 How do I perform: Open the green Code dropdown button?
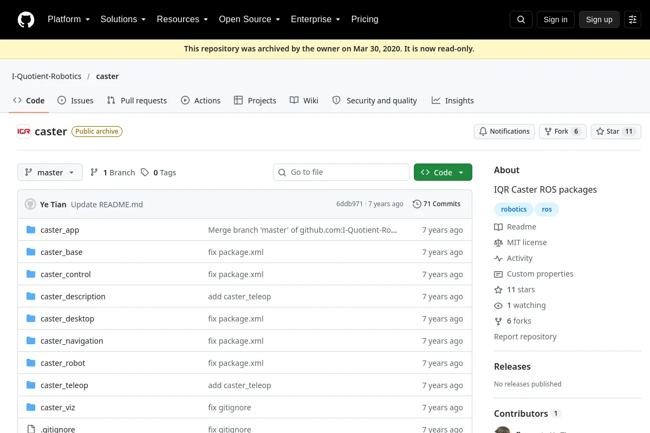tap(443, 173)
